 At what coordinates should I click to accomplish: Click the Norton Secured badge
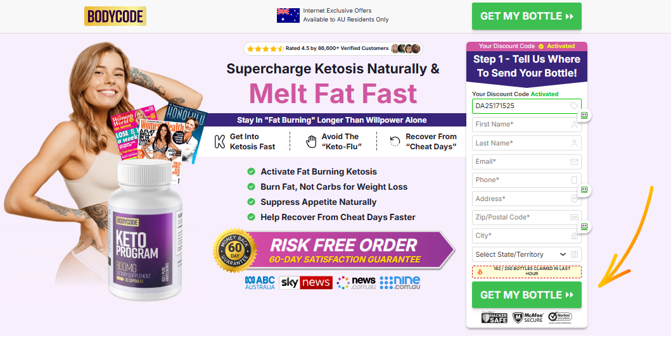point(560,317)
